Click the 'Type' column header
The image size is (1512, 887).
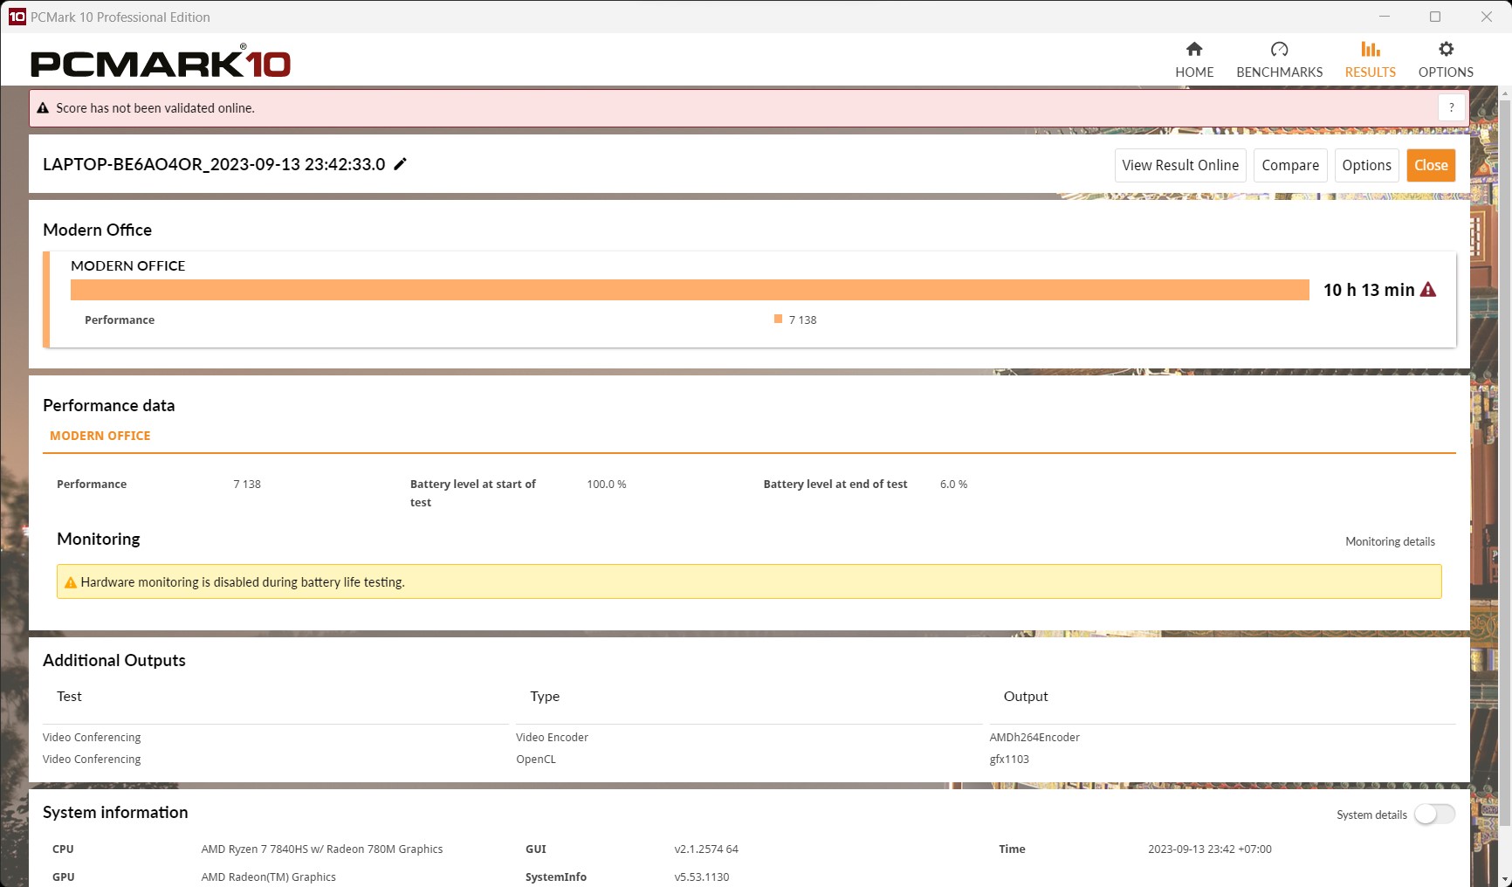[x=545, y=696]
